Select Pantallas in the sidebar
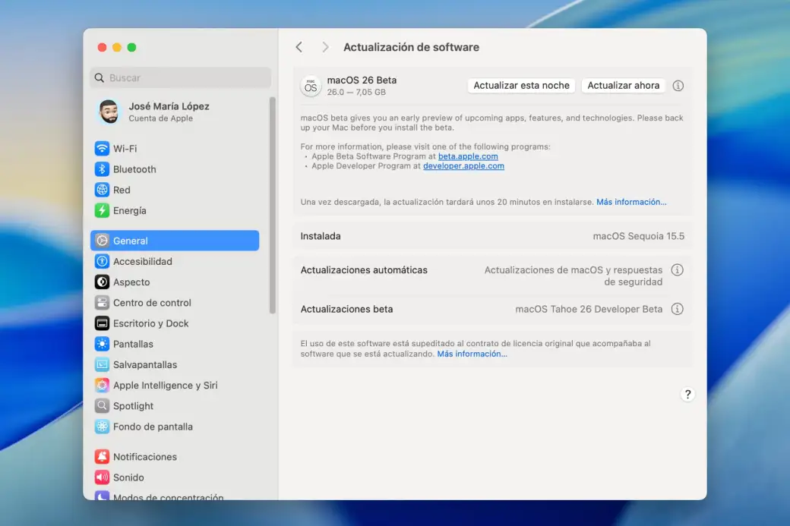This screenshot has width=790, height=526. [x=133, y=344]
